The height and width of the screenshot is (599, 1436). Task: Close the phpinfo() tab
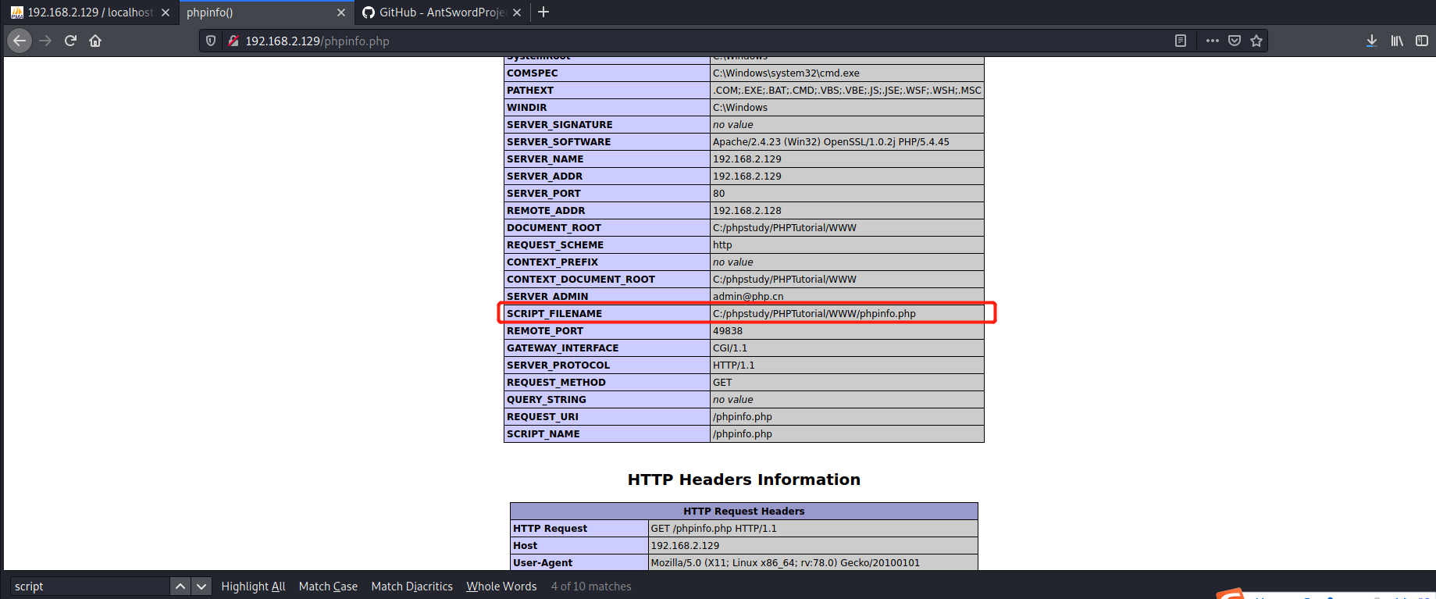point(341,12)
